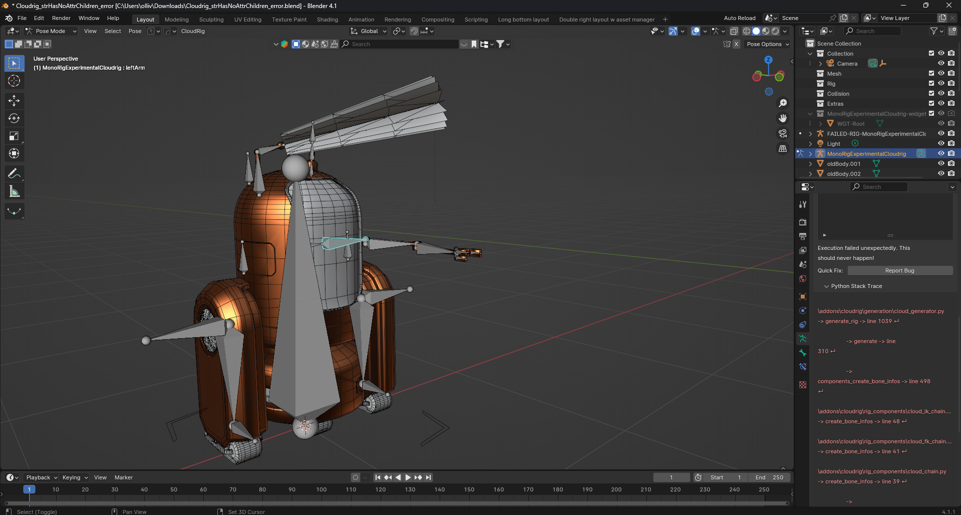Select the Annotate tool

pos(14,173)
